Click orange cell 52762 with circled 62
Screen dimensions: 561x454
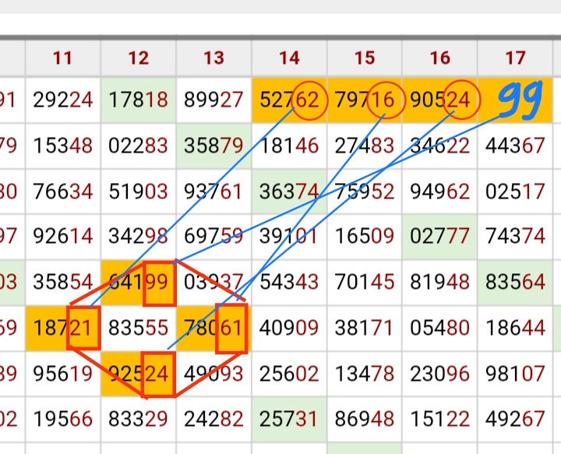point(289,100)
